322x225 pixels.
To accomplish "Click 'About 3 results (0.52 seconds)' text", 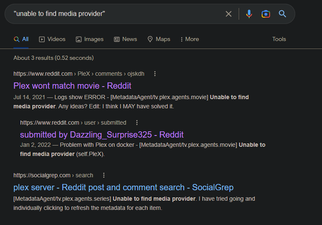I will [x=54, y=58].
